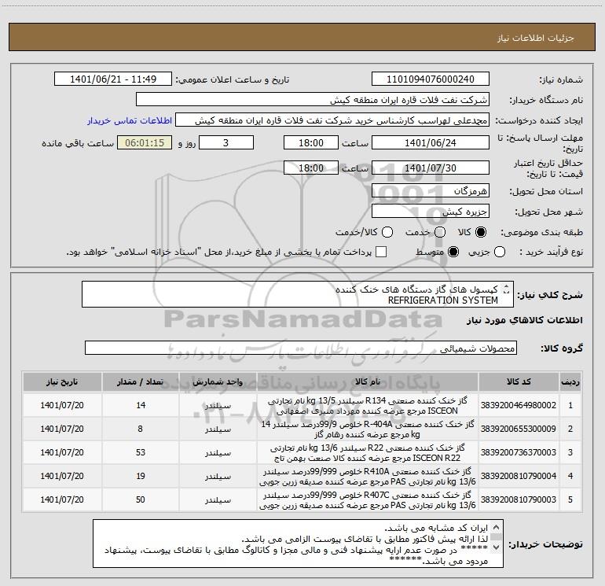
Task: Click the request creator name field
Action: 332,120
